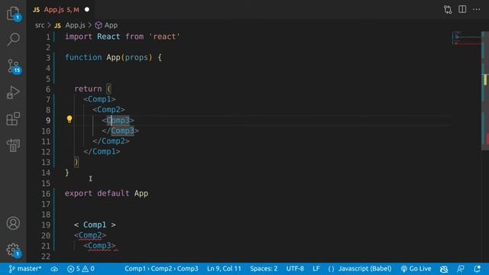Click the App symbol breadcrumb
The height and width of the screenshot is (275, 489).
[x=106, y=25]
